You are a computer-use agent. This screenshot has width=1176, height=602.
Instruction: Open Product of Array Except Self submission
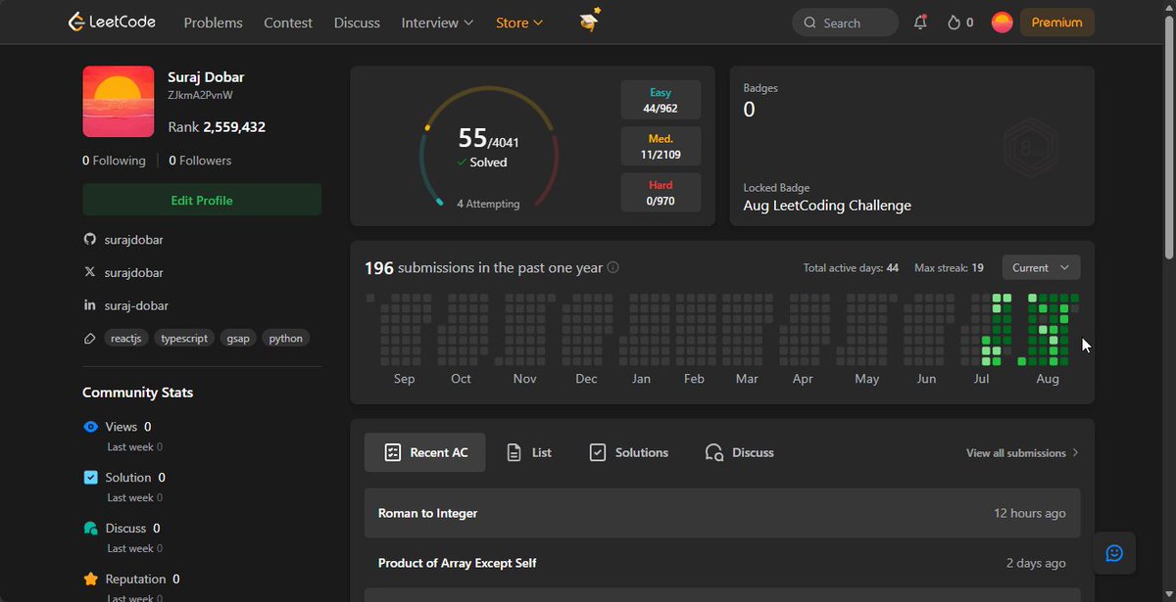pyautogui.click(x=722, y=563)
